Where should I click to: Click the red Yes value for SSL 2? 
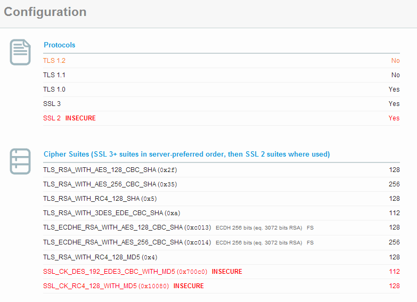(394, 118)
